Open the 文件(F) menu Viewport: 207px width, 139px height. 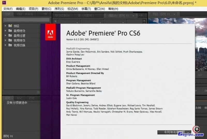click(8, 9)
